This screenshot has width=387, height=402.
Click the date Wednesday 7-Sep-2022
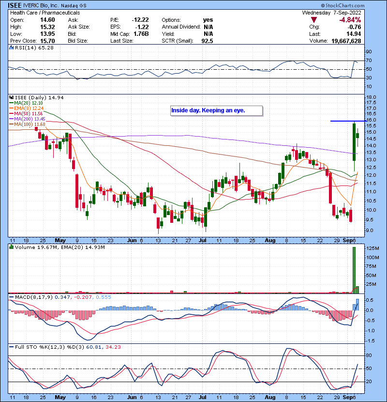click(332, 13)
